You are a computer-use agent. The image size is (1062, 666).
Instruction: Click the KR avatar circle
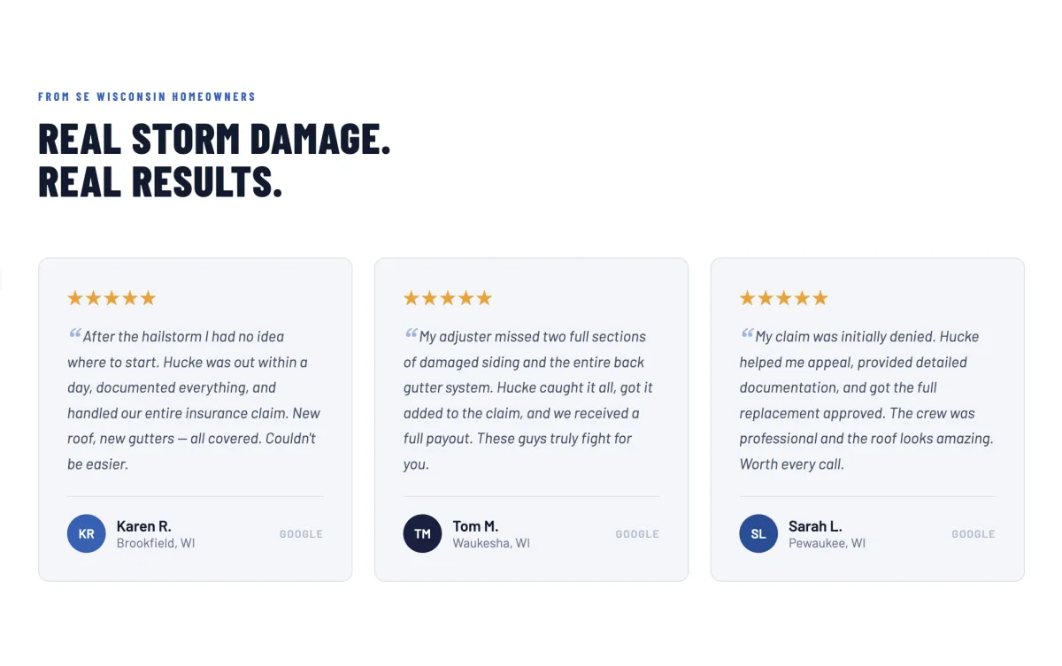(87, 533)
